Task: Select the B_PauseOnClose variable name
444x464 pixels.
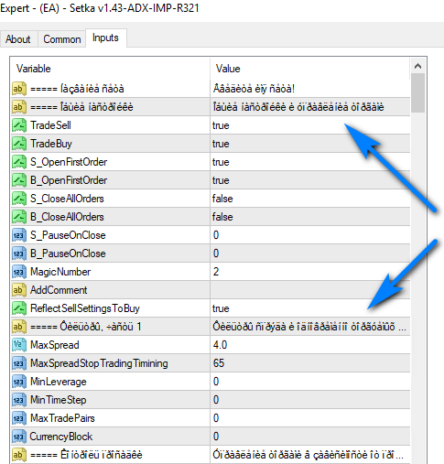Action: point(68,254)
